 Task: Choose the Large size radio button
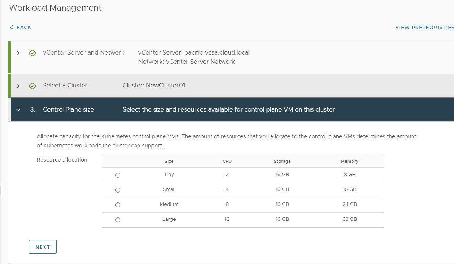[x=118, y=220]
